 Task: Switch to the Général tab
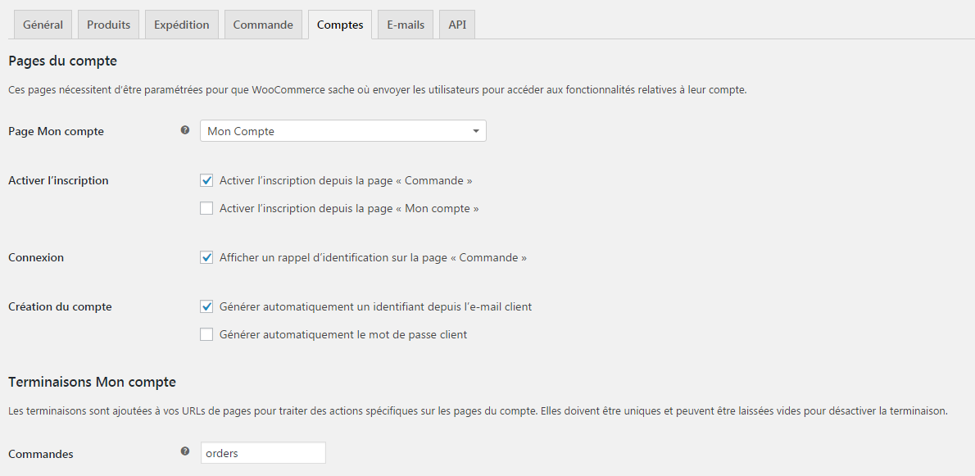click(43, 24)
